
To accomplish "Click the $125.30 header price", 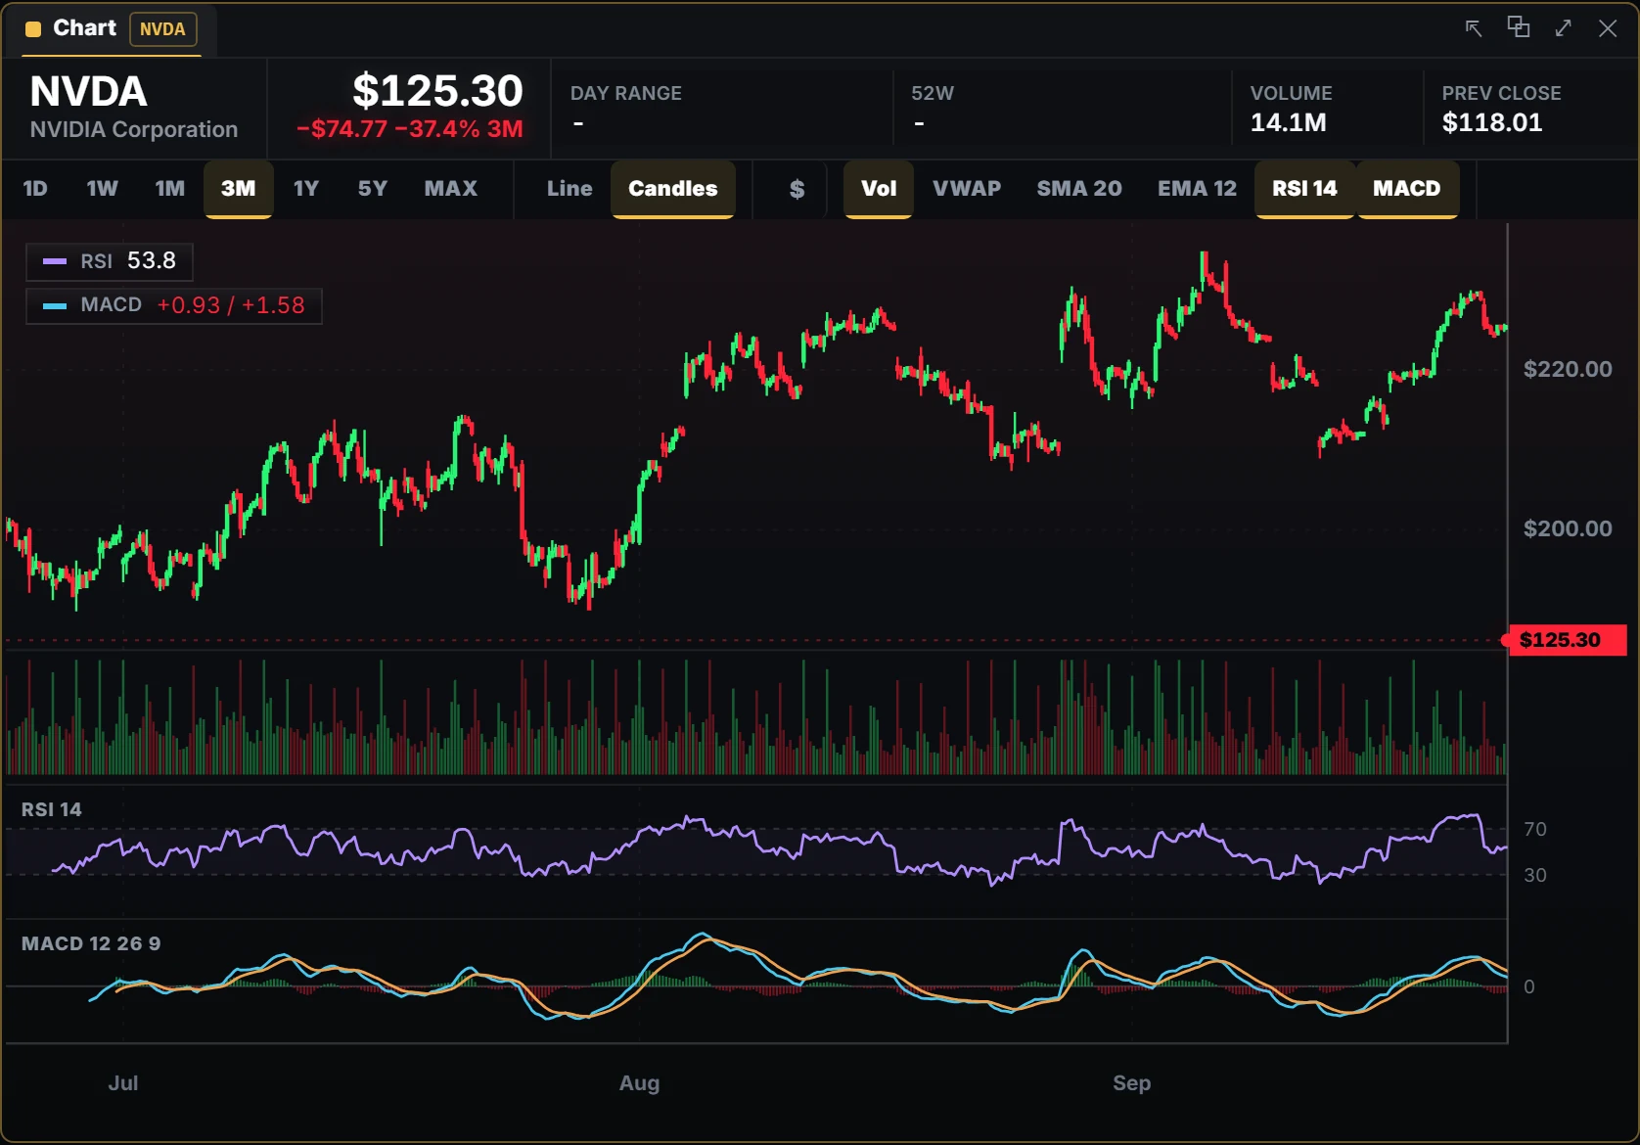I will (x=437, y=91).
